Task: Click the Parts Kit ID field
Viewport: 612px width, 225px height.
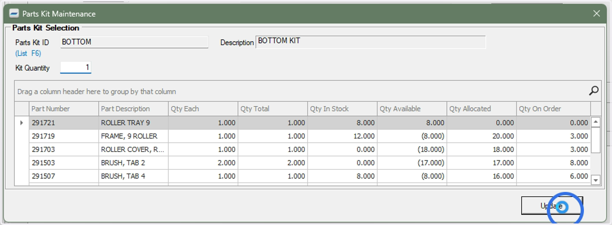Action: 135,42
